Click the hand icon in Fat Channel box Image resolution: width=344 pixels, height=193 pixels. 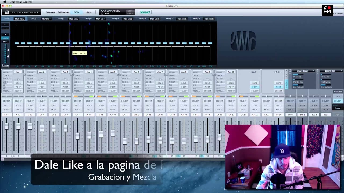(x=102, y=13)
